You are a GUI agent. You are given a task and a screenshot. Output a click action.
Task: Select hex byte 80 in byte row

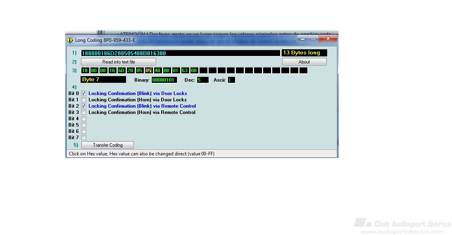click(x=94, y=71)
